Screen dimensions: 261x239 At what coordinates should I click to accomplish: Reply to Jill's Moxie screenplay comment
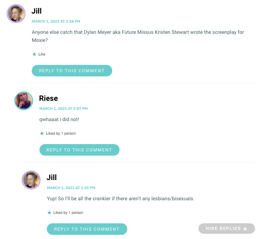(72, 70)
